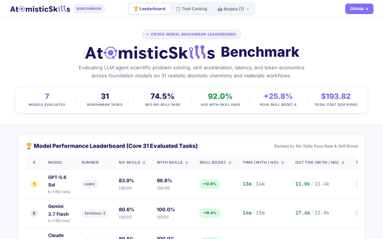Click the $193.82 total cost stat
Viewport: 383px width, 239px height.
click(x=336, y=100)
